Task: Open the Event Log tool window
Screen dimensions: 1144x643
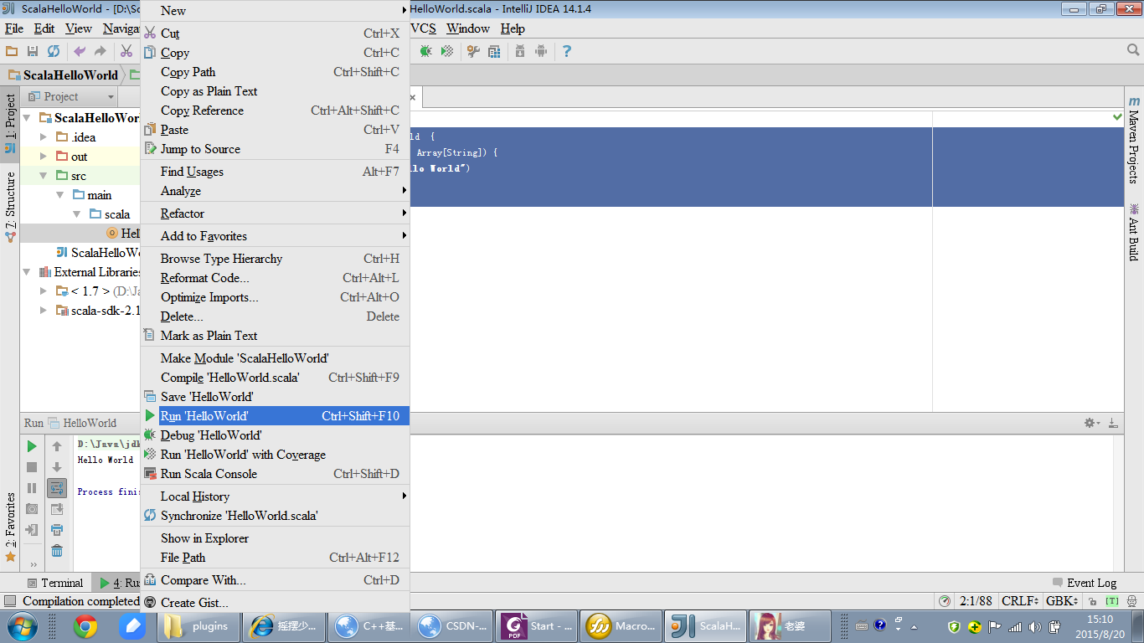Action: tap(1085, 583)
